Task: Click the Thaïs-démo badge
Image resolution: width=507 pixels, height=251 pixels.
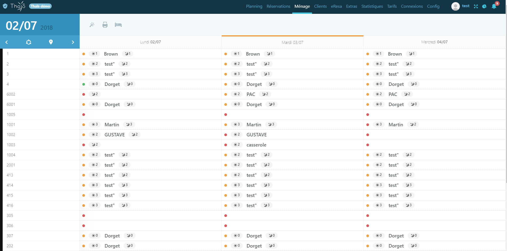Action: pos(40,6)
